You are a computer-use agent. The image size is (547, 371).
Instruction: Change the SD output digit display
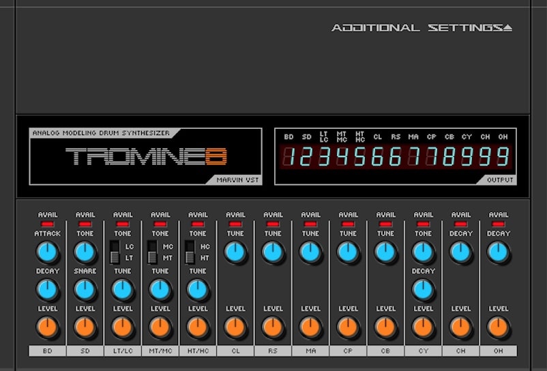click(306, 156)
